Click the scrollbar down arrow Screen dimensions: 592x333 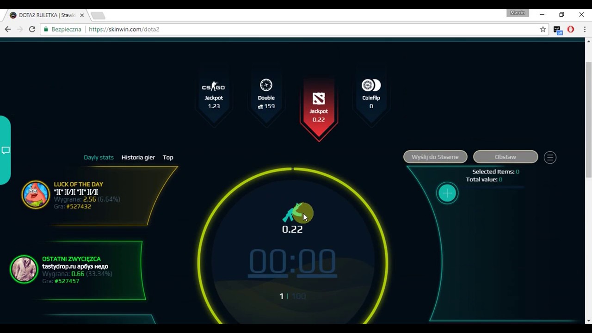click(x=588, y=321)
